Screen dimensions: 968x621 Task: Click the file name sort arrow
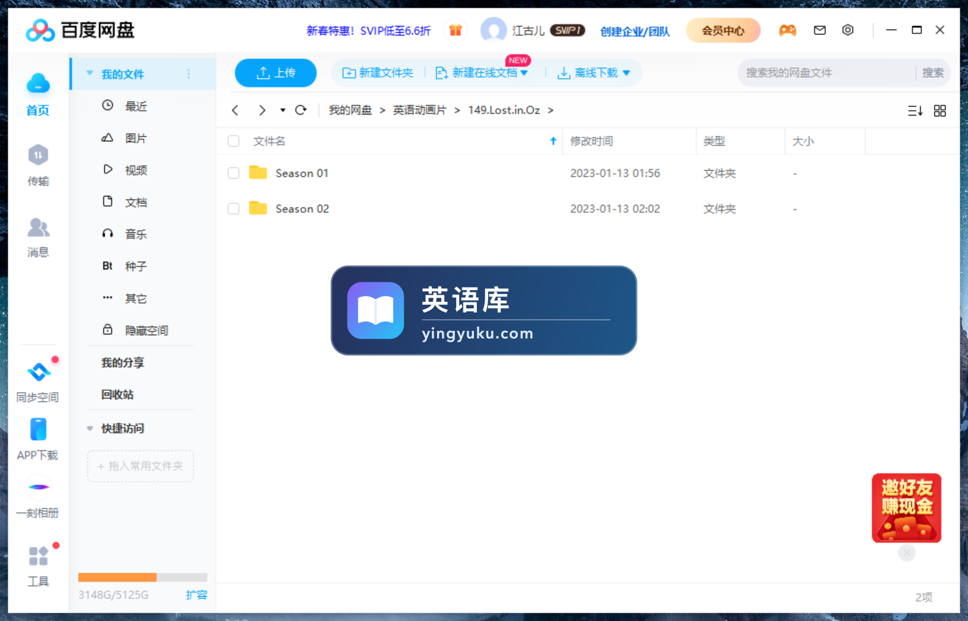pos(553,141)
